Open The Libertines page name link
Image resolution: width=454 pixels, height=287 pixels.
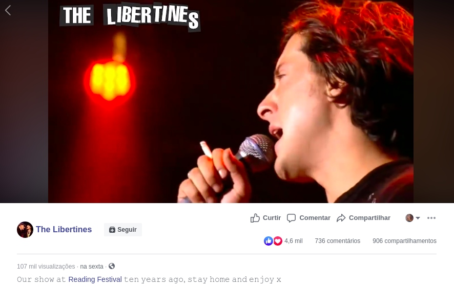(64, 230)
